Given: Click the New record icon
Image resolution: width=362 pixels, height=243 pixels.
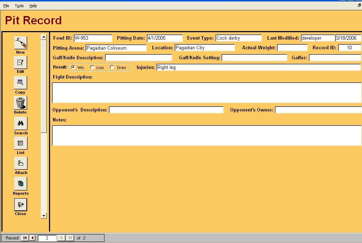Looking at the screenshot, I should coord(20,43).
